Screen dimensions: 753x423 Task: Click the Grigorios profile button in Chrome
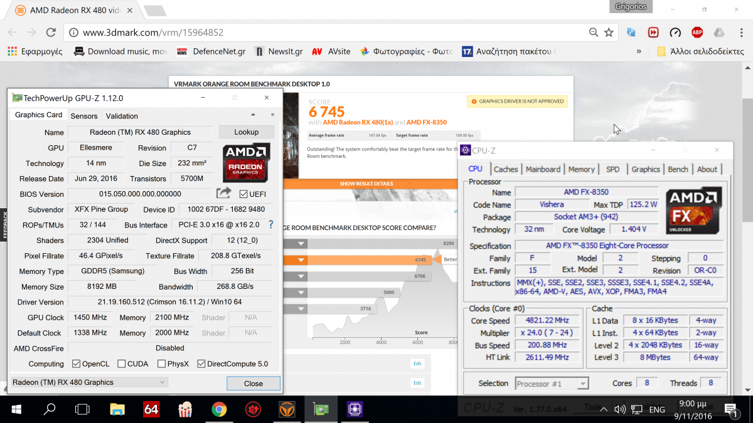(x=631, y=6)
